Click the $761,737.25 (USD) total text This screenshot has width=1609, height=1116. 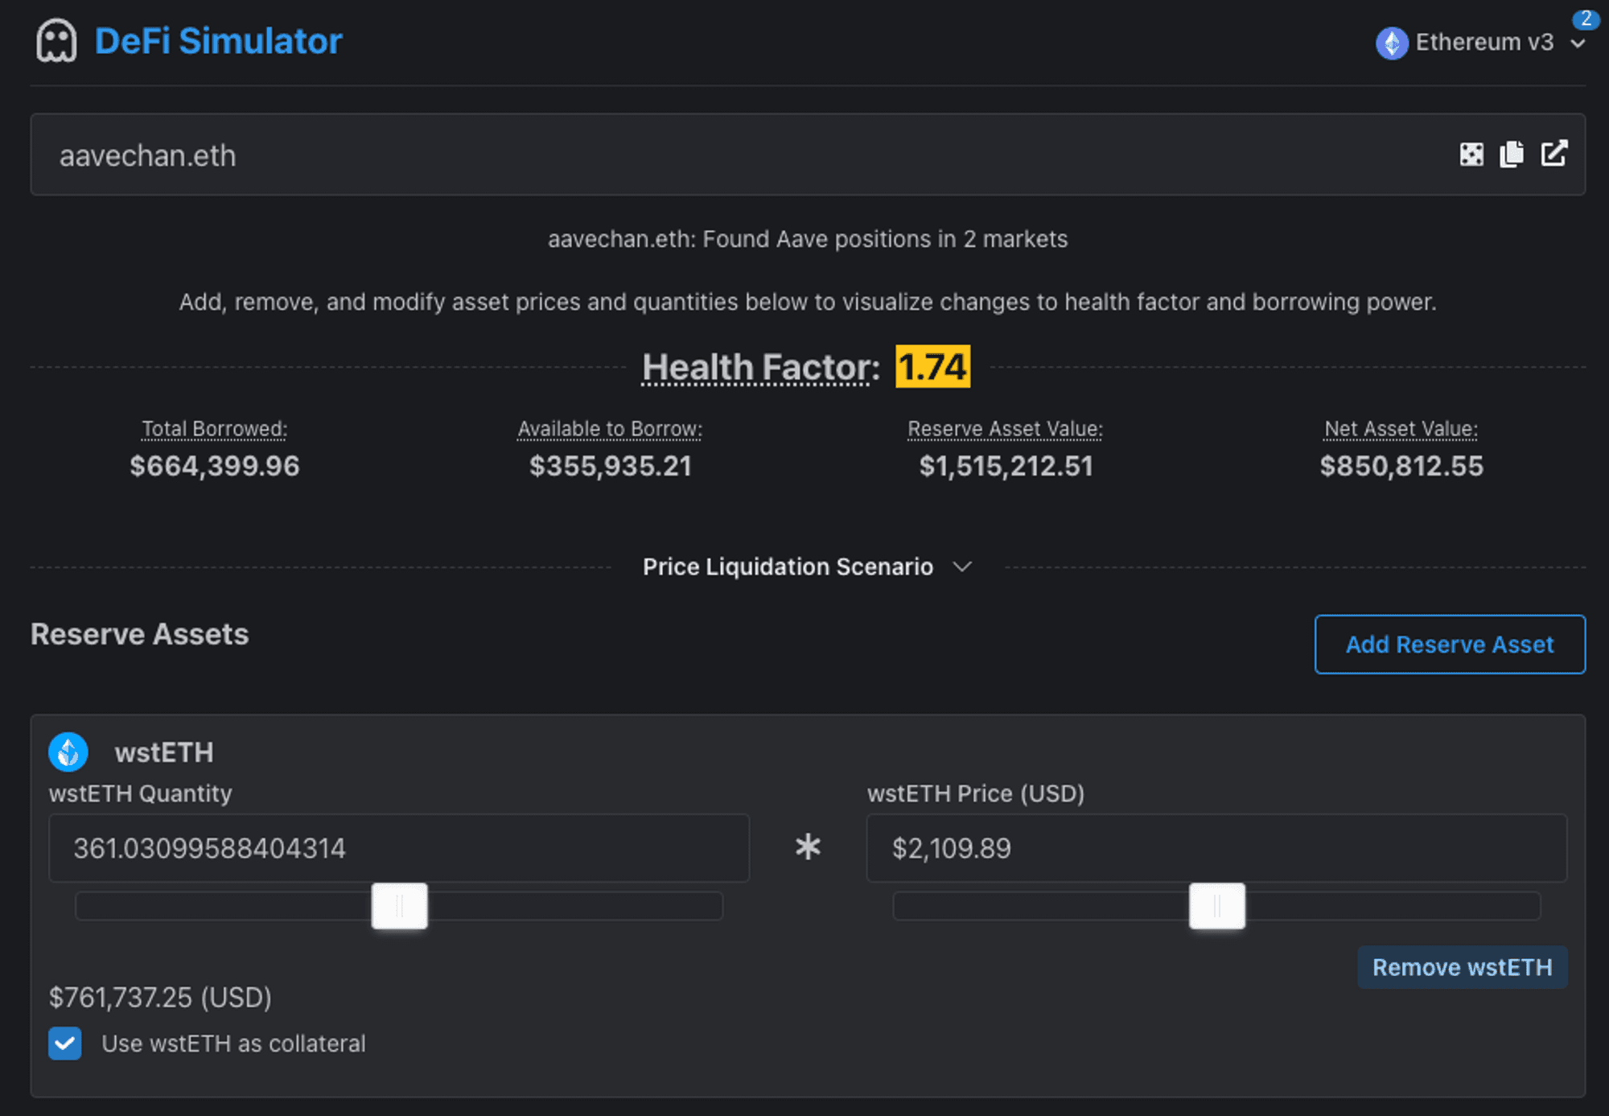tap(160, 998)
